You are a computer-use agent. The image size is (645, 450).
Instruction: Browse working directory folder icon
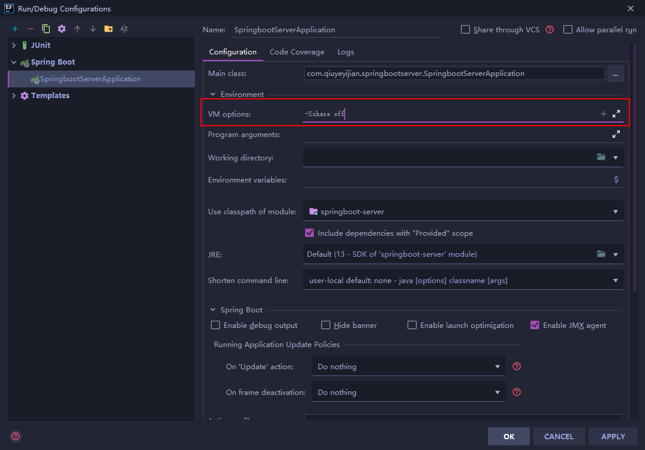pyautogui.click(x=601, y=157)
